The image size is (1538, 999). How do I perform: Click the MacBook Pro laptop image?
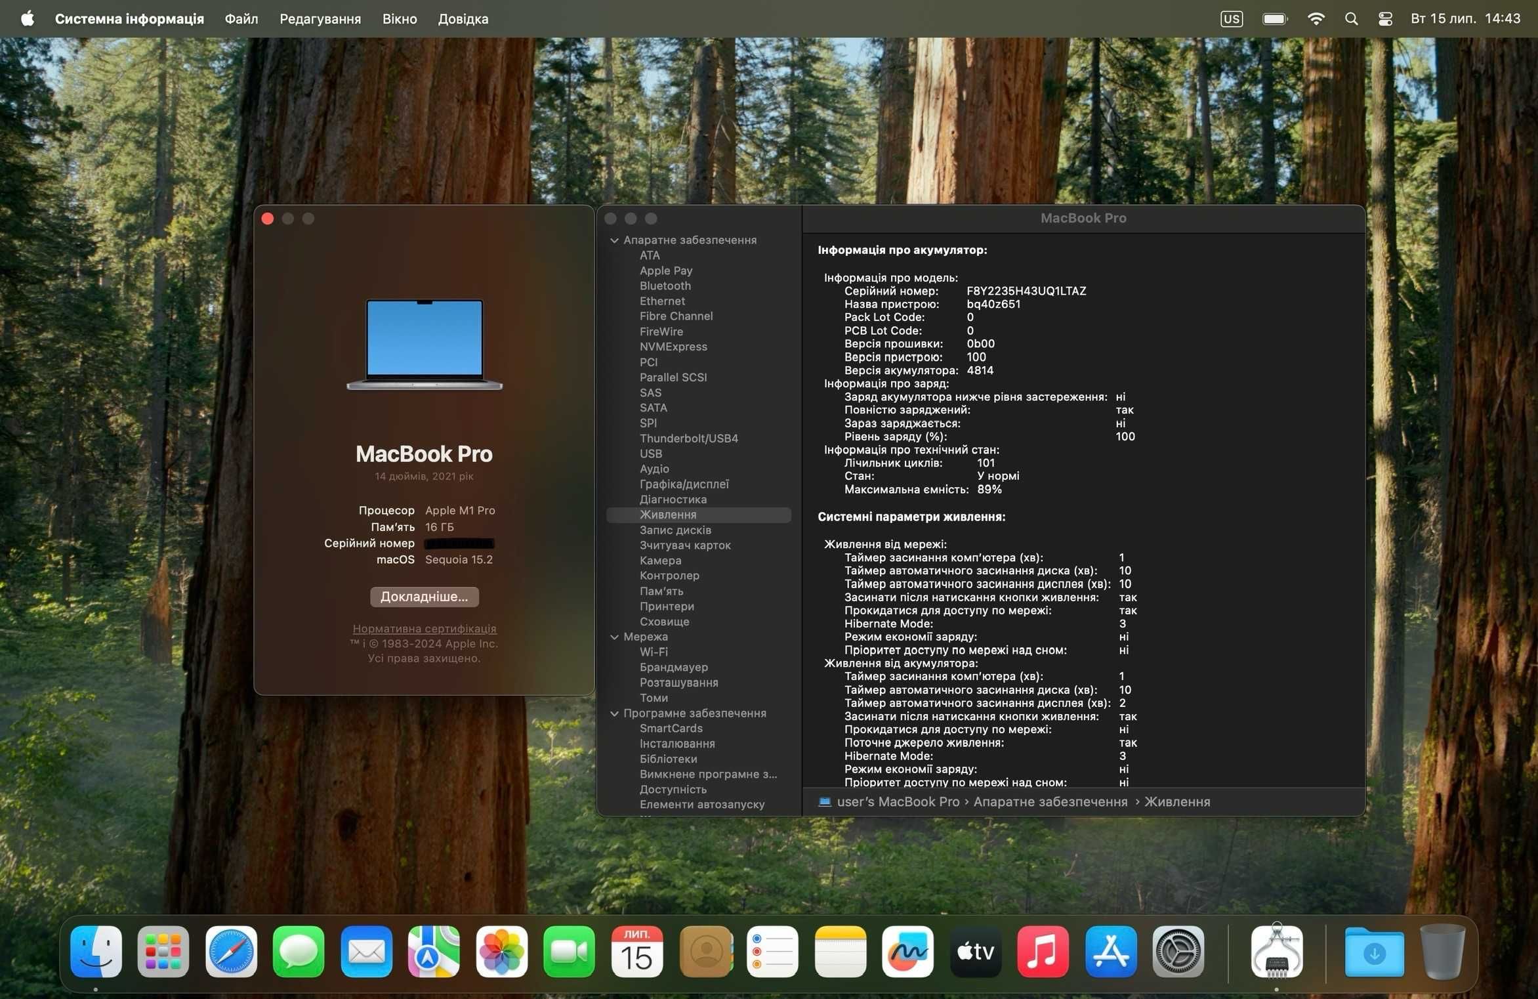pos(425,345)
